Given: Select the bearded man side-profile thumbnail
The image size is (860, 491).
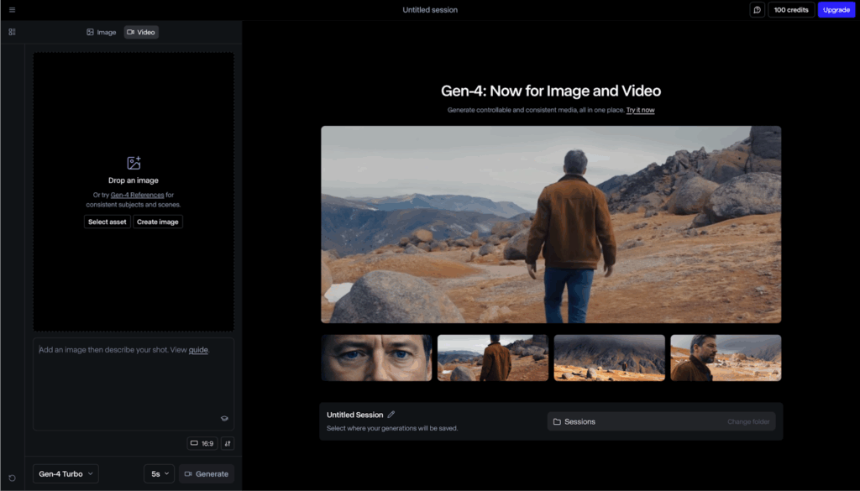Looking at the screenshot, I should (x=726, y=358).
